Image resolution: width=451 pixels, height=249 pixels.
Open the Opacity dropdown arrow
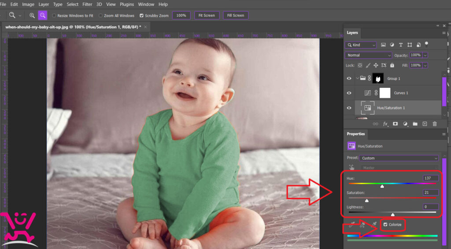tap(425, 55)
